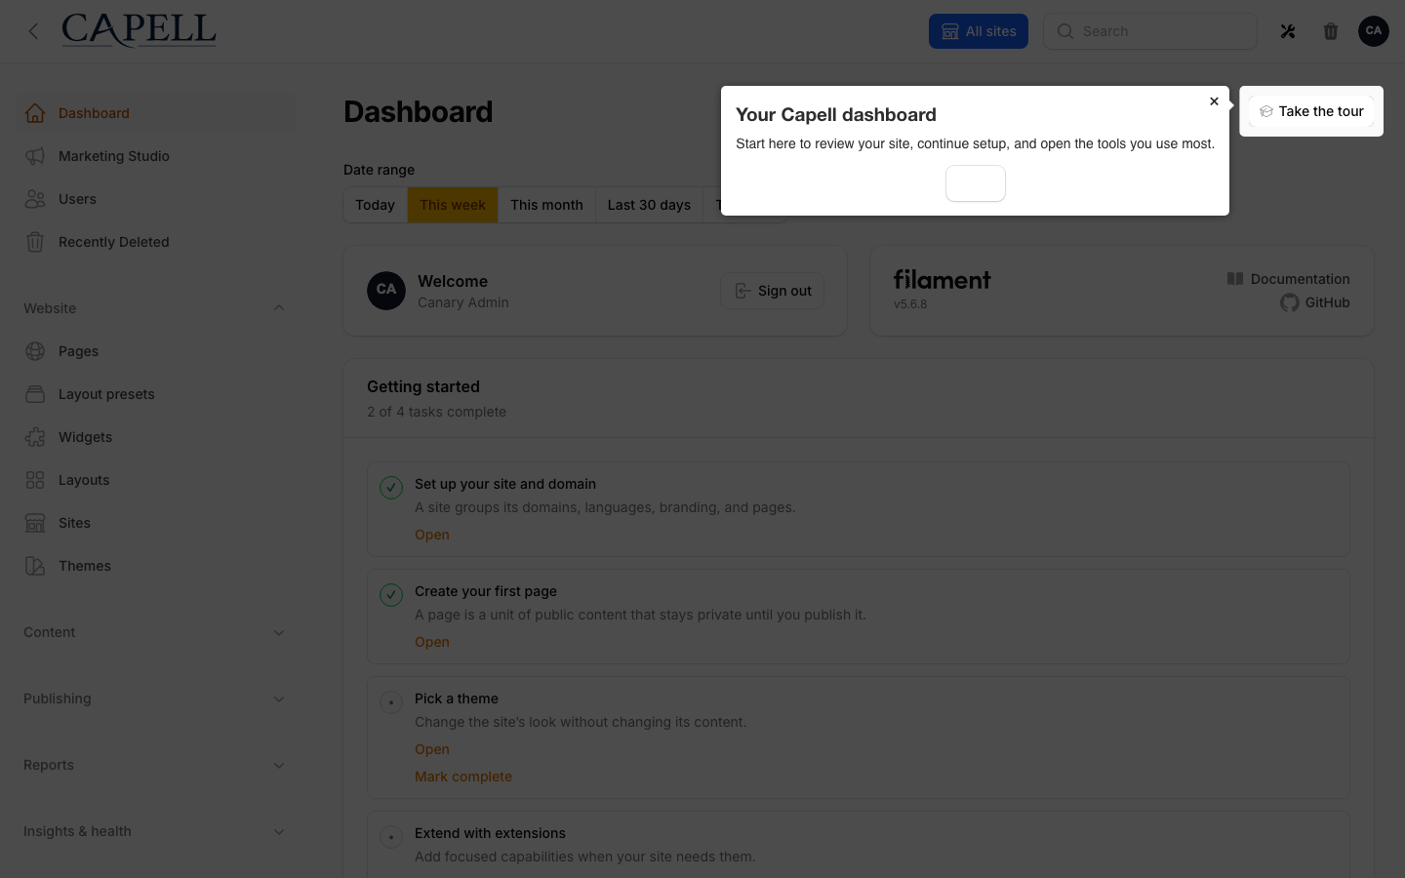Image resolution: width=1405 pixels, height=878 pixels.
Task: Open the Set up your site task
Action: (432, 535)
